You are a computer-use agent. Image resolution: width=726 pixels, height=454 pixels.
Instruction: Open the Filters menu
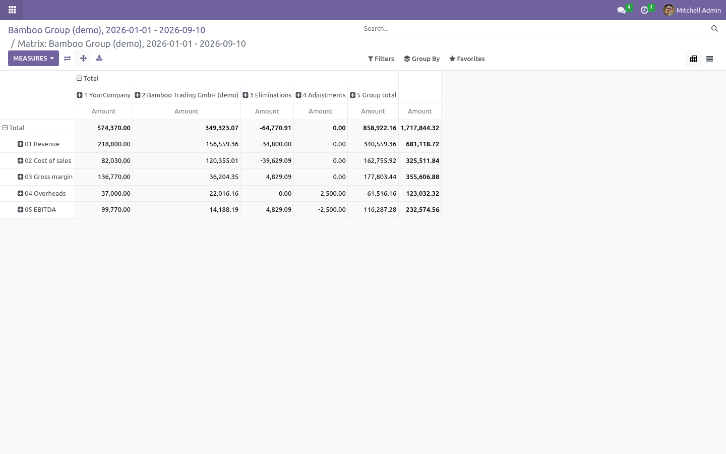[381, 59]
